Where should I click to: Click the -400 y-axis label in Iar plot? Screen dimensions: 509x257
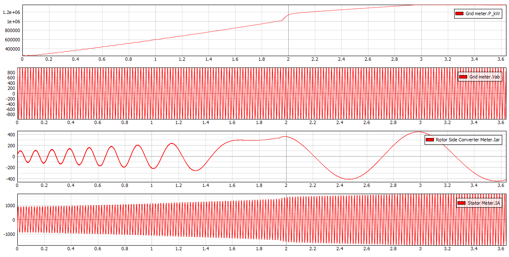pos(9,179)
